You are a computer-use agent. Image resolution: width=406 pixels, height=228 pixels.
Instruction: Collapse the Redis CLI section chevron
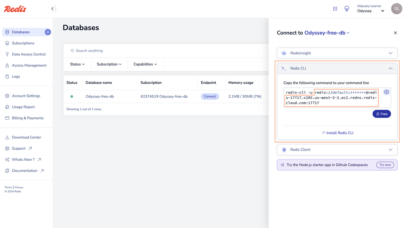tap(390, 69)
